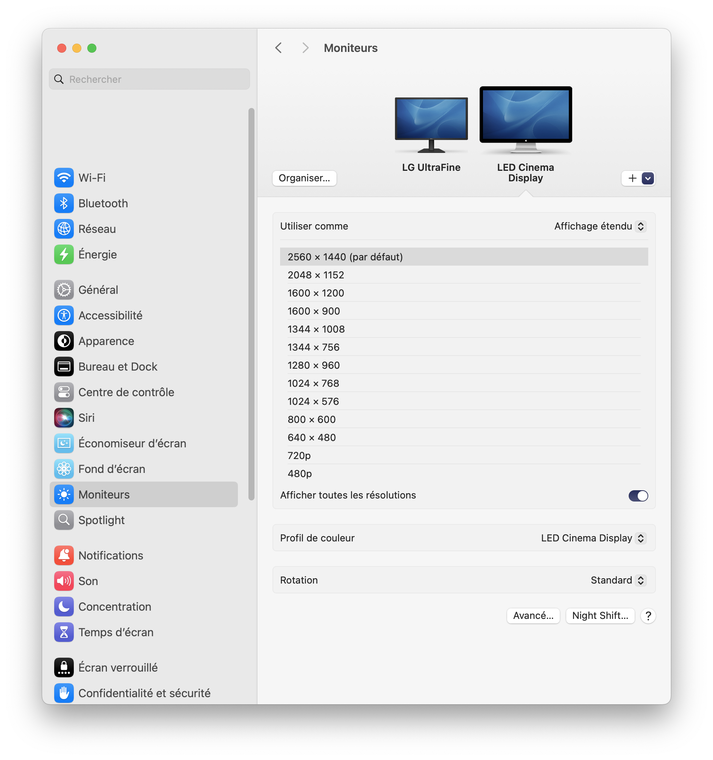713x760 pixels.
Task: Click the Apparence icon
Action: coord(64,341)
